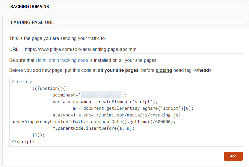Select the hash=6iupokrruybmnn1c code line
The height and width of the screenshot is (167, 249).
click(x=93, y=122)
